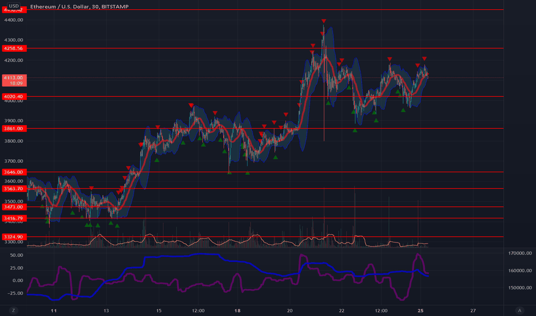Click the Z timezone button
Screen dimensions: 536x316
pos(14,310)
